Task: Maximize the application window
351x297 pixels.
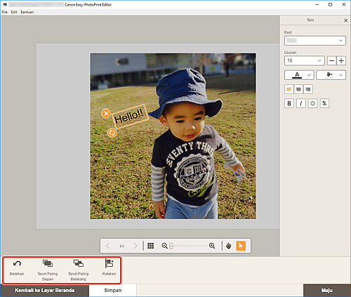Action: click(330, 4)
